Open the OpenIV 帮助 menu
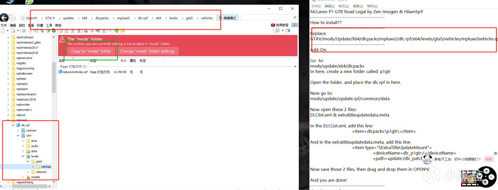 pyautogui.click(x=58, y=25)
